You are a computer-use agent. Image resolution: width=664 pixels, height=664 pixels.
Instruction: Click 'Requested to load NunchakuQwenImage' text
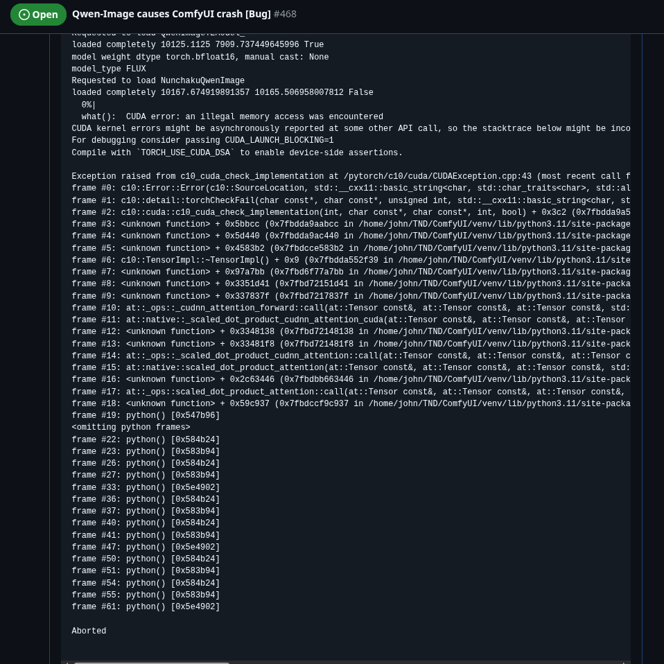tap(158, 81)
